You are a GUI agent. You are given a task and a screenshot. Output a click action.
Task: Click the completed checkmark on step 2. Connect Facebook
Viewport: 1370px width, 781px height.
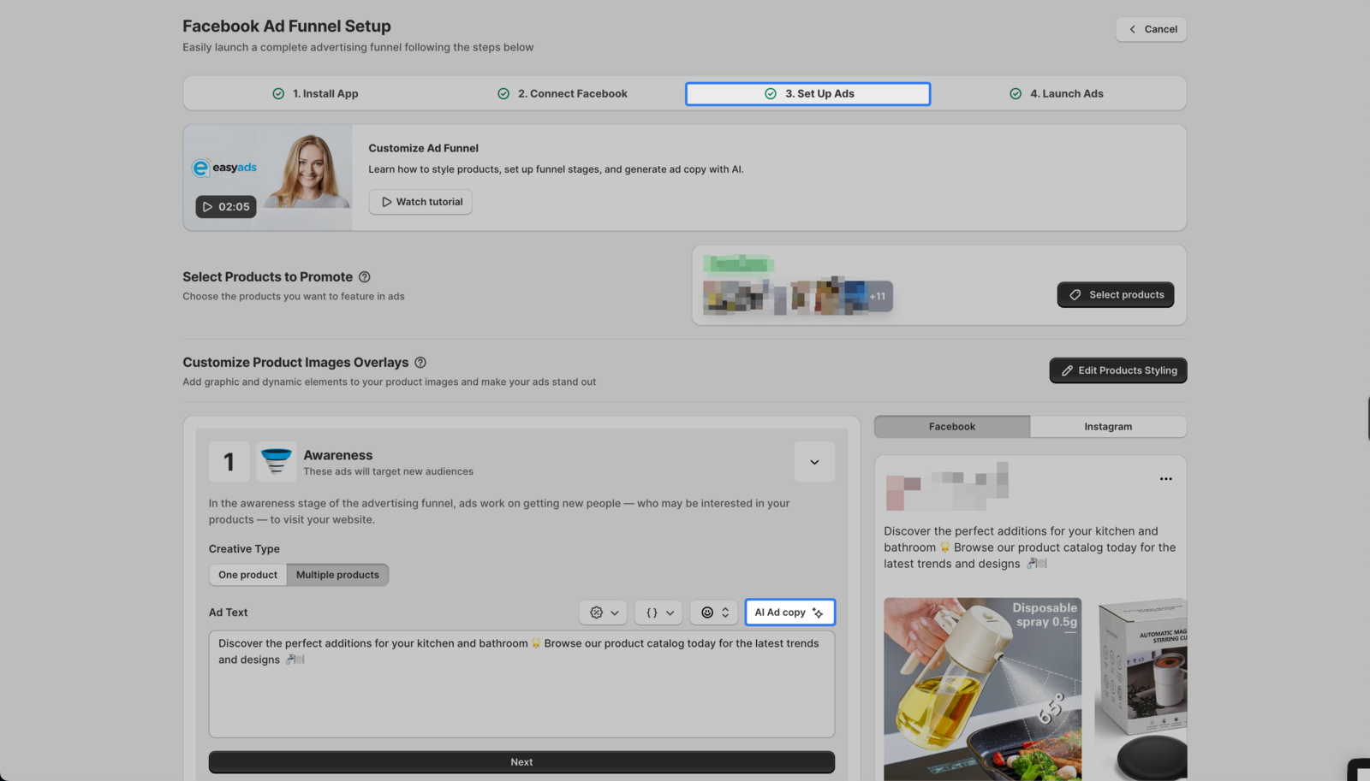click(x=503, y=93)
